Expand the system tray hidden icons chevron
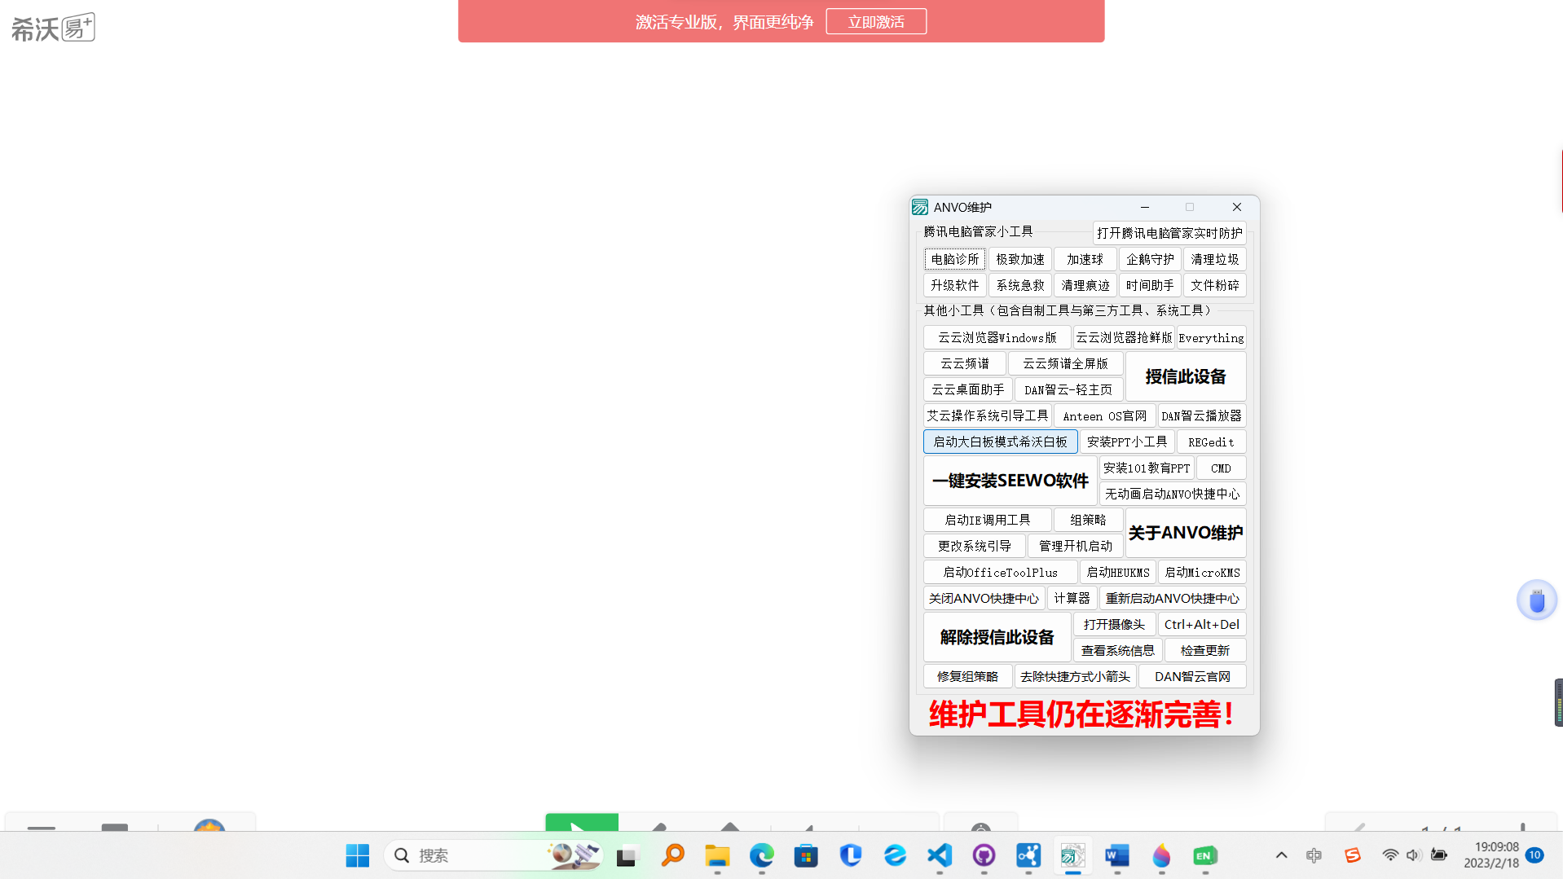 (x=1281, y=855)
